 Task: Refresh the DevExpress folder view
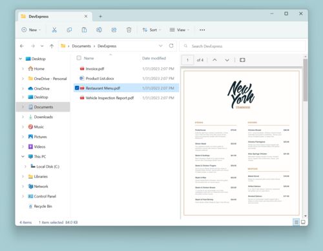pos(171,46)
